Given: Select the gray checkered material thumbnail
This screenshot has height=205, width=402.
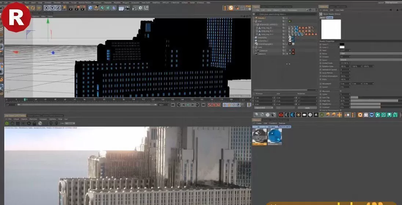Looking at the screenshot, I should pos(260,136).
